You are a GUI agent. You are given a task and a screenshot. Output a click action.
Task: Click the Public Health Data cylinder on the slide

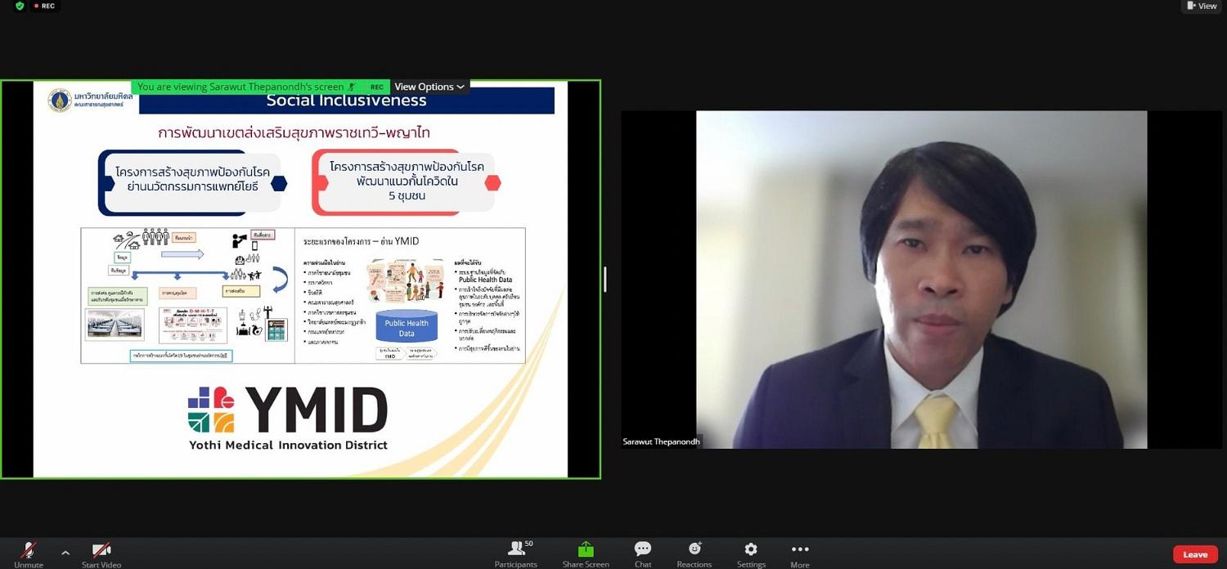pyautogui.click(x=407, y=326)
